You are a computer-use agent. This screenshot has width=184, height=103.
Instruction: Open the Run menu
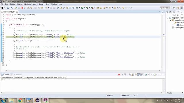click(47, 4)
